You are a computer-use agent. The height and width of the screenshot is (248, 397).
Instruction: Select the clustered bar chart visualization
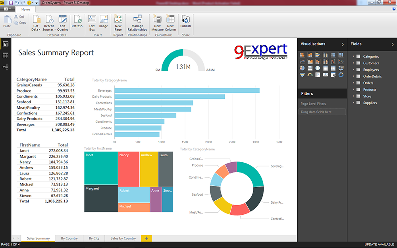(x=318, y=55)
